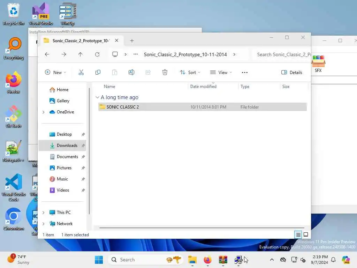Expand the This PC tree node

pyautogui.click(x=44, y=213)
